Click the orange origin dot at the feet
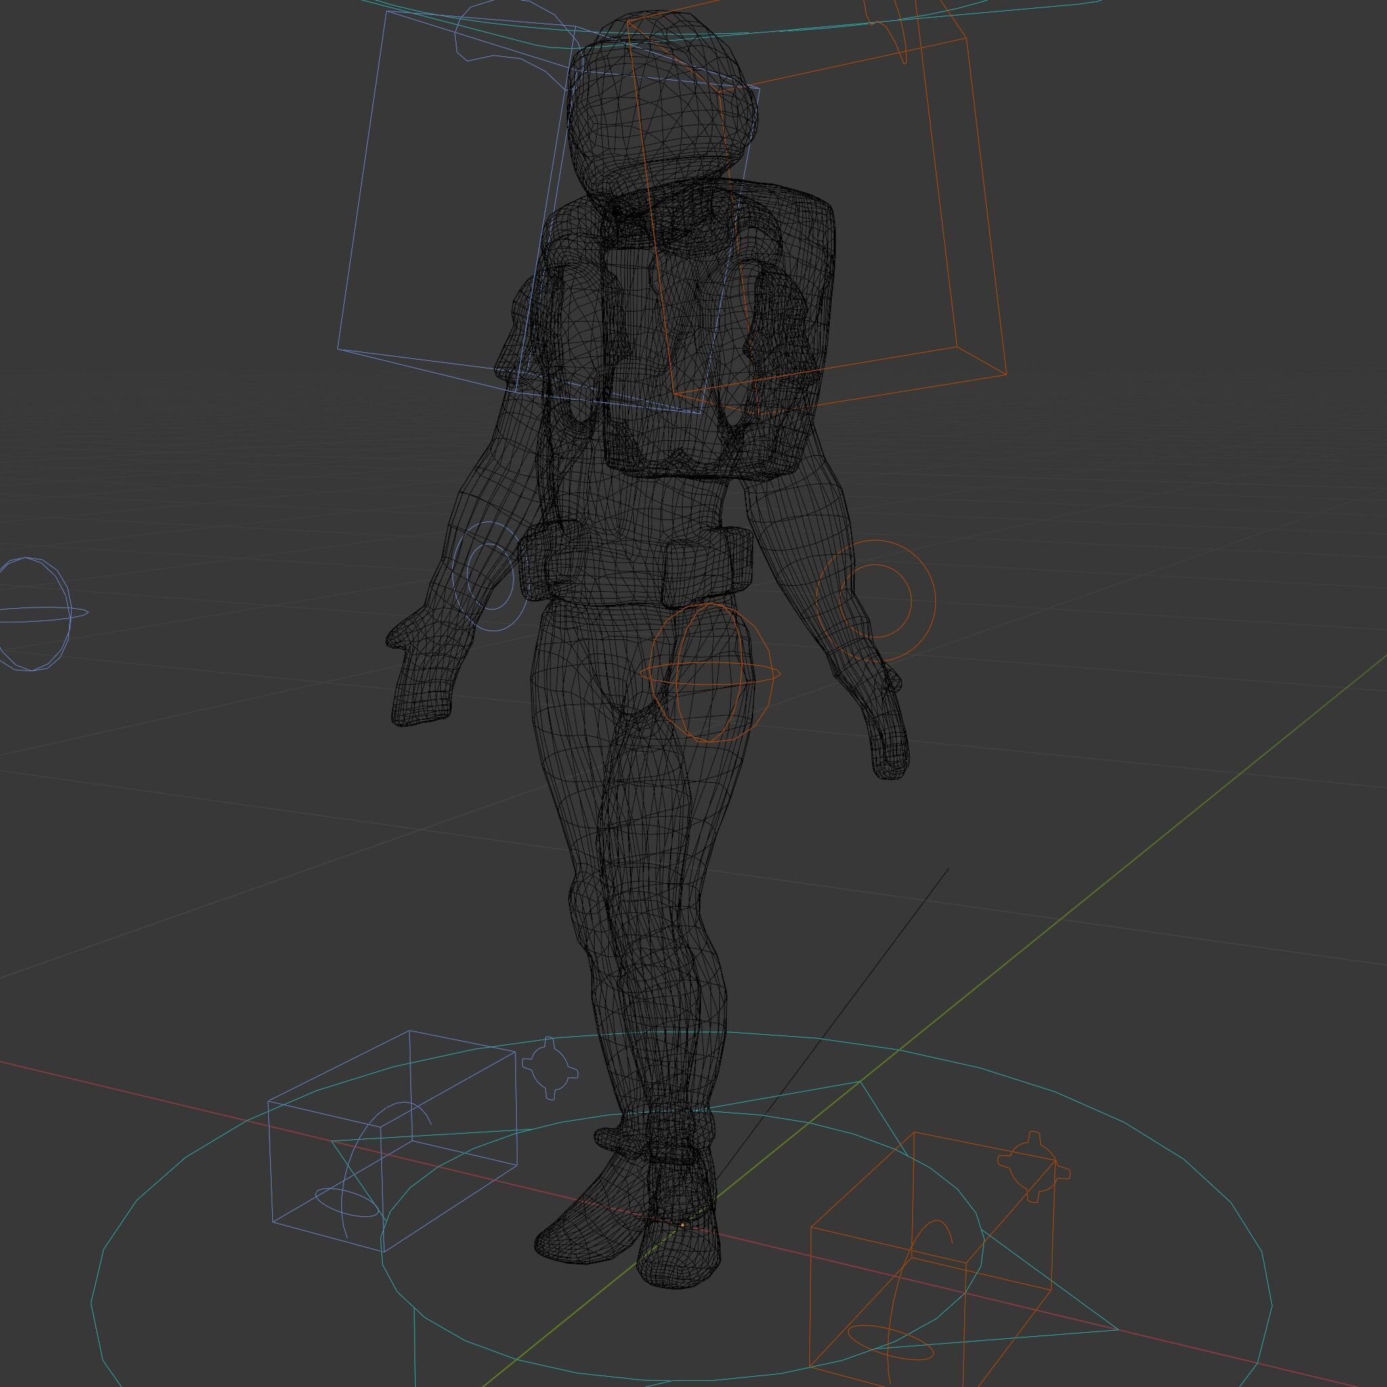This screenshot has height=1387, width=1387. [x=682, y=1224]
